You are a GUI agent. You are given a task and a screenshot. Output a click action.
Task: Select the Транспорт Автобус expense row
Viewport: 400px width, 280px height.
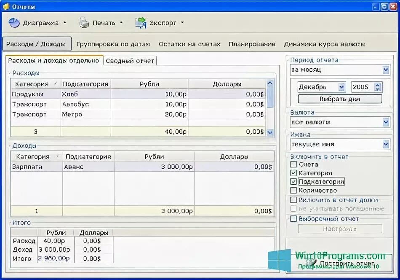tap(138, 104)
